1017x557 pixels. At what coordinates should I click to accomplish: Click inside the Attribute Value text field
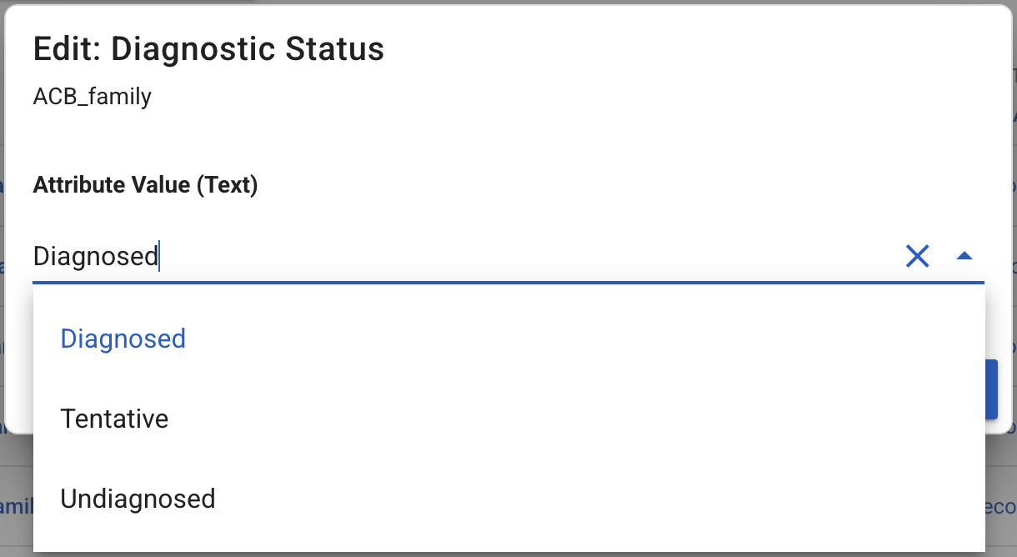pos(333,256)
